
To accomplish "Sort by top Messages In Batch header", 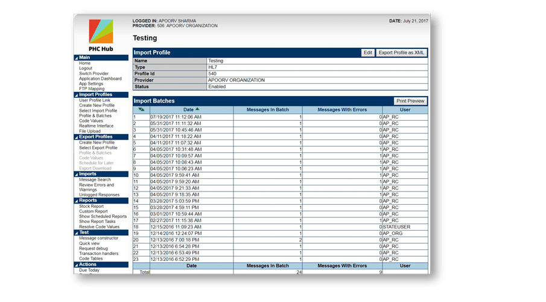I will (268, 109).
